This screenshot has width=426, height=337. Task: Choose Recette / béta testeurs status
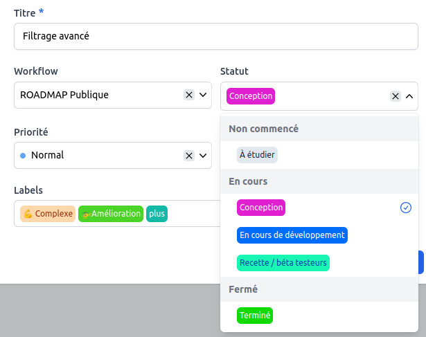[283, 263]
